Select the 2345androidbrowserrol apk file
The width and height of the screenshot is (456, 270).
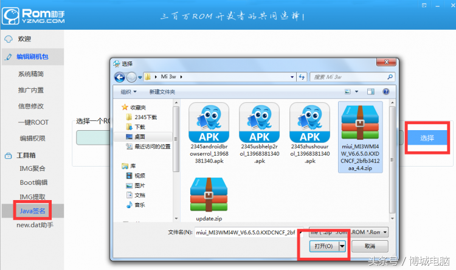pos(209,133)
